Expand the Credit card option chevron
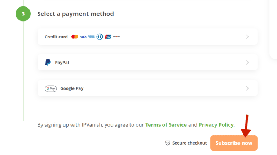Viewport: 277px width, 155px height. pos(247,37)
